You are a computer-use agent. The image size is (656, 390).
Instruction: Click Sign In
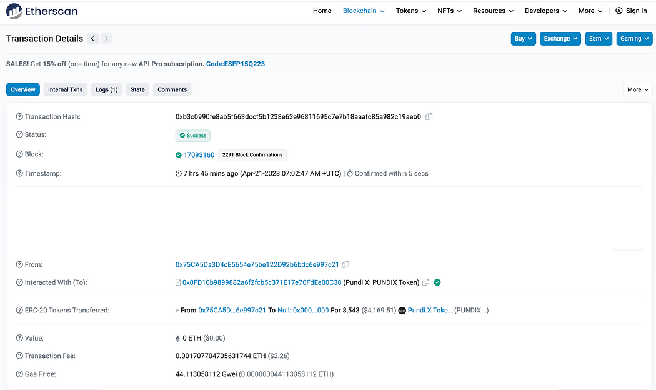click(631, 11)
